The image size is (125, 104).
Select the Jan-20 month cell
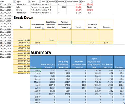click(35, 70)
